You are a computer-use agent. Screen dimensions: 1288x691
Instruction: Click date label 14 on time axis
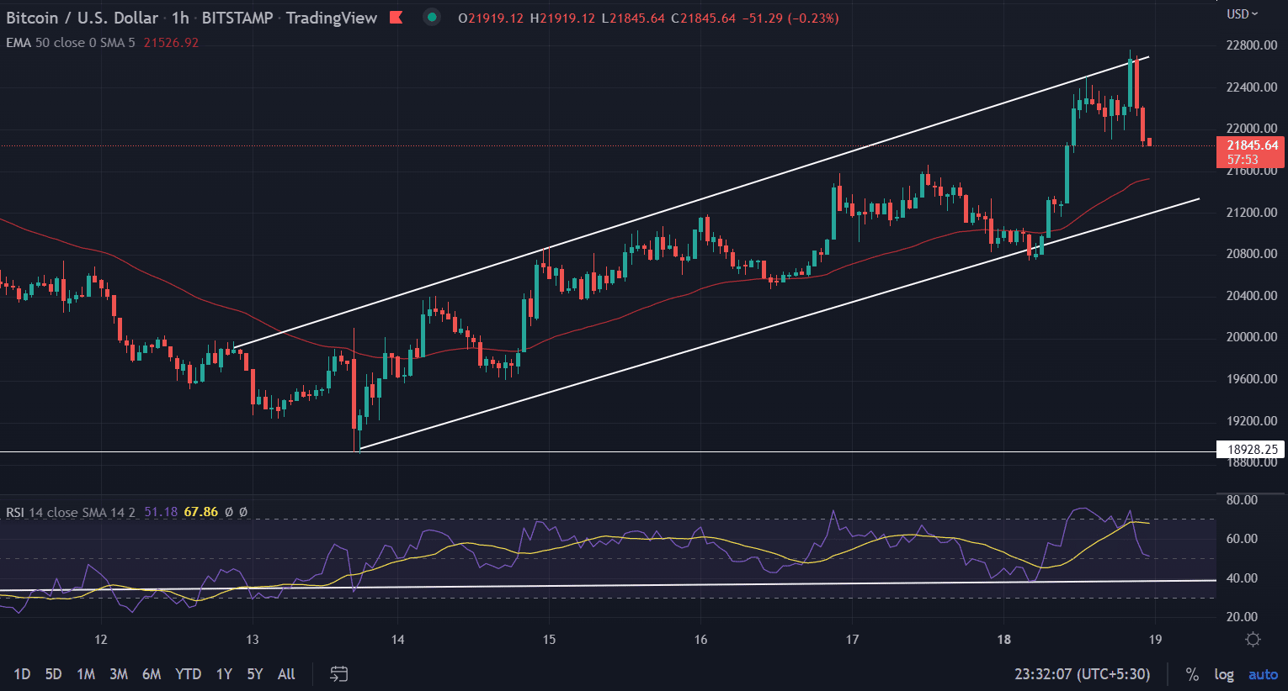(x=397, y=640)
